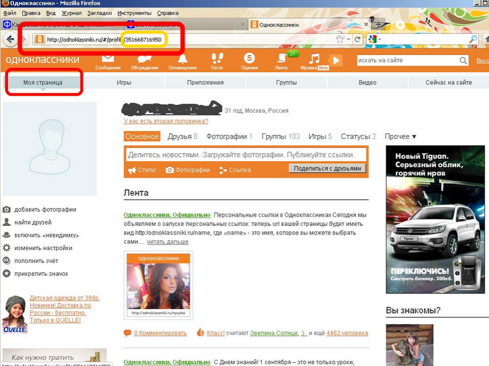Image resolution: width=489 pixels, height=366 pixels.
Task: Bookmark page with the star icon
Action: (339, 40)
